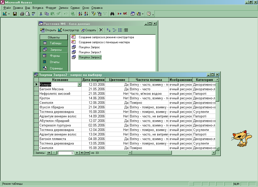Open the Вид menu
The height and width of the screenshot is (187, 258).
[28, 8]
